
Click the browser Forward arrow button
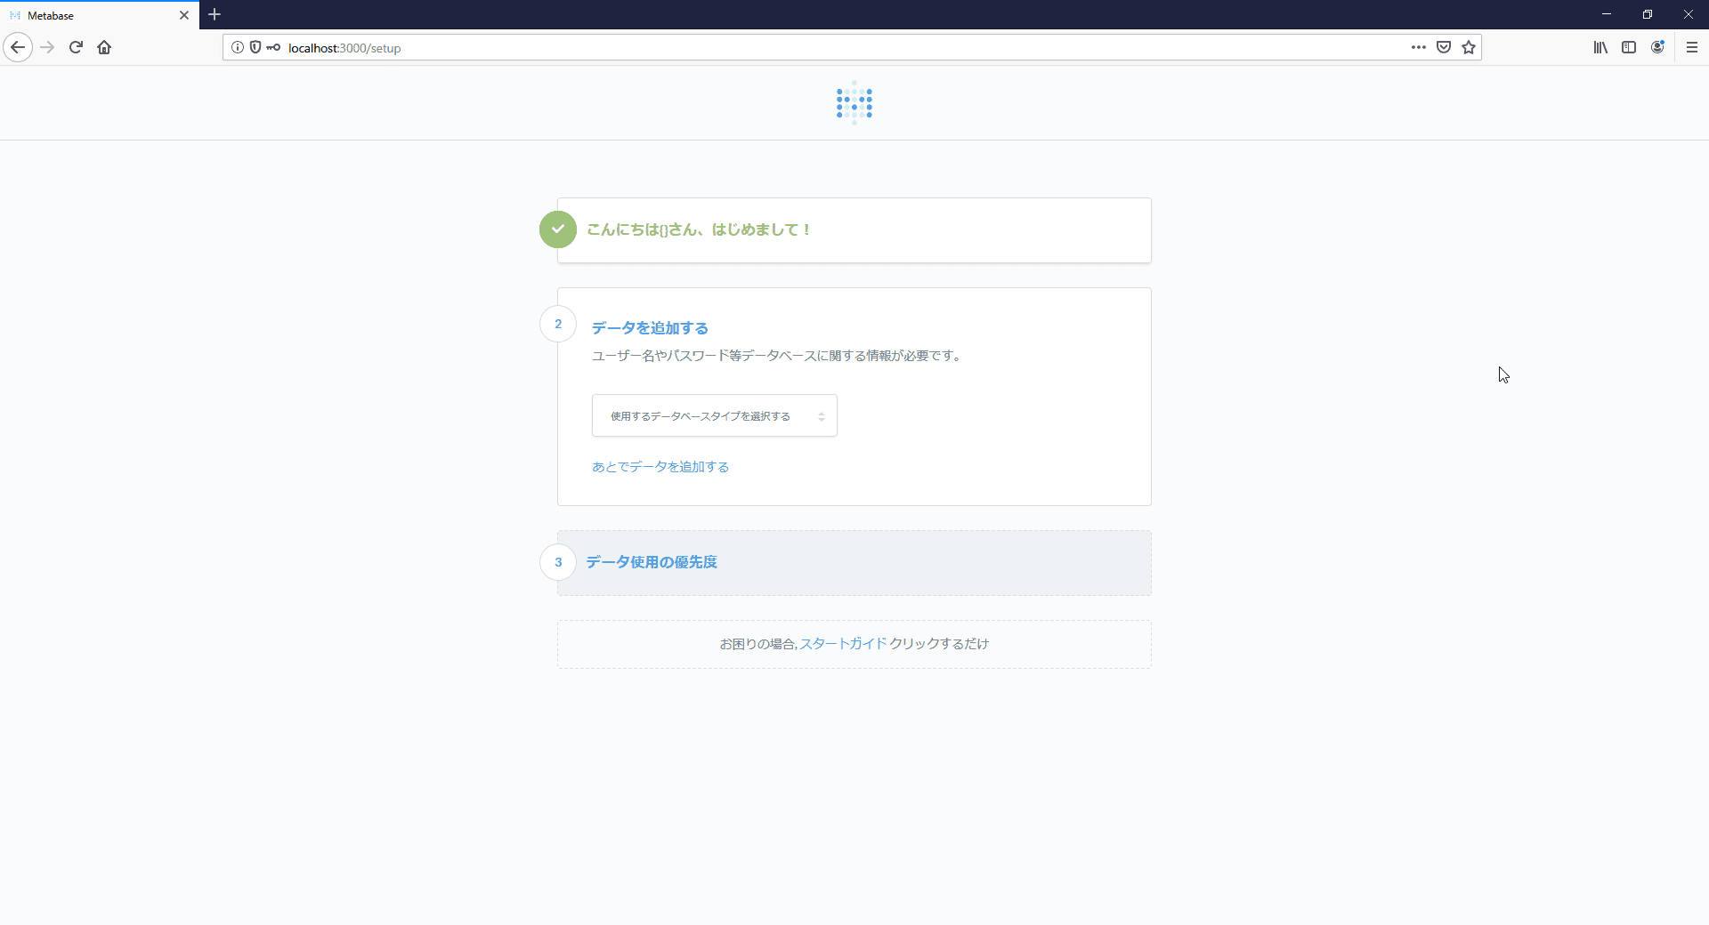point(47,47)
